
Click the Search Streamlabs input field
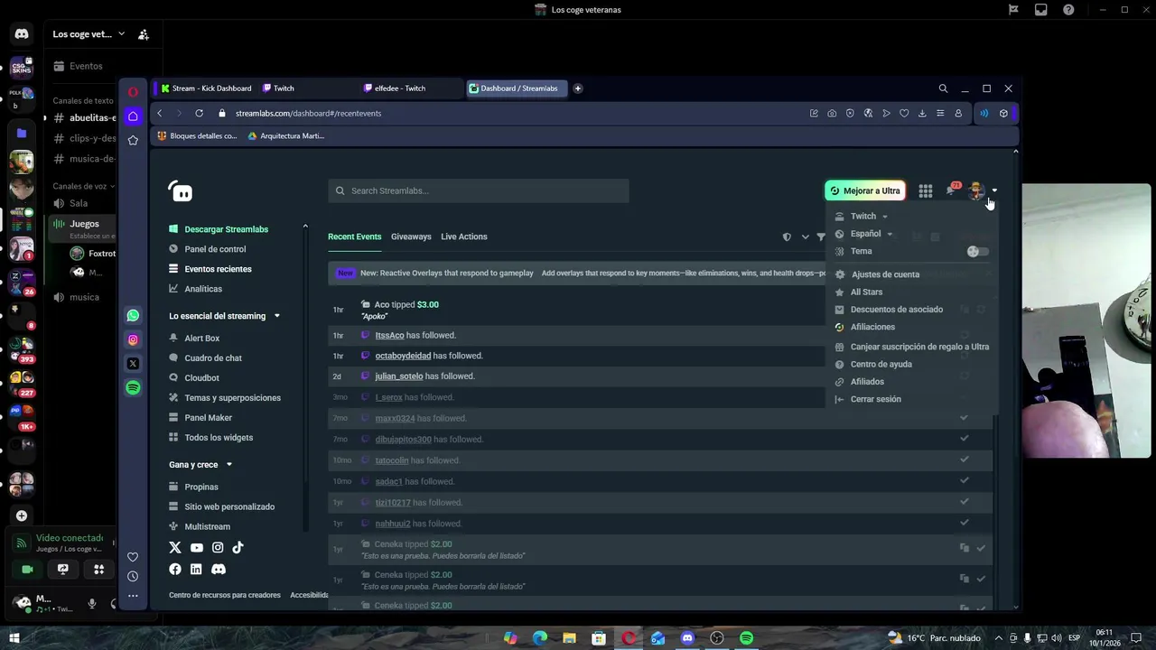pos(479,190)
